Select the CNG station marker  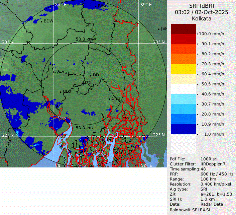click(109, 98)
